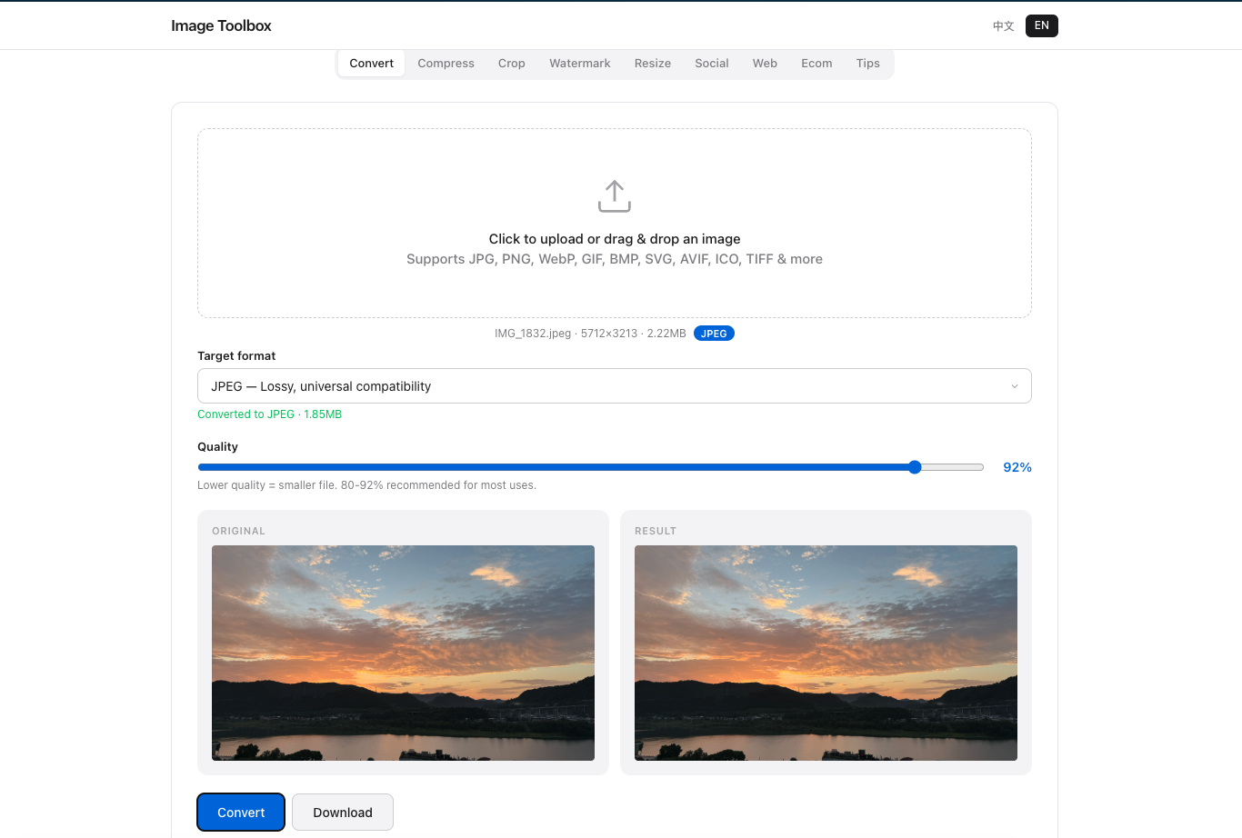This screenshot has height=838, width=1242.
Task: Click the Quality slider track
Action: click(x=591, y=467)
